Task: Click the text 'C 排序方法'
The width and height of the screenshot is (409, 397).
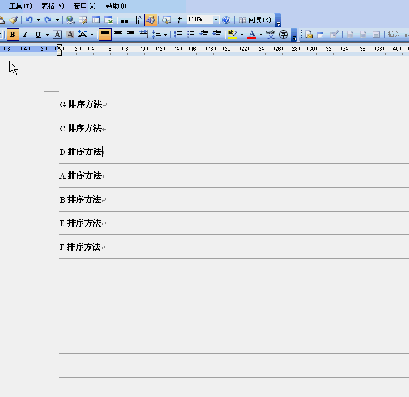Action: pos(81,128)
